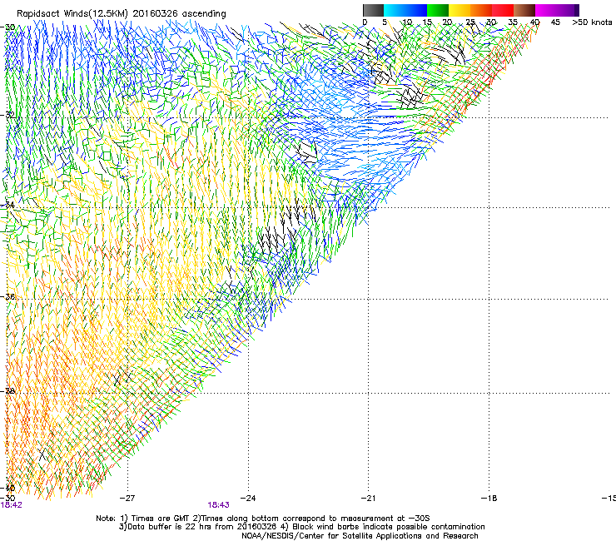
Task: Click the -27 longitude axis label
Action: click(x=127, y=499)
